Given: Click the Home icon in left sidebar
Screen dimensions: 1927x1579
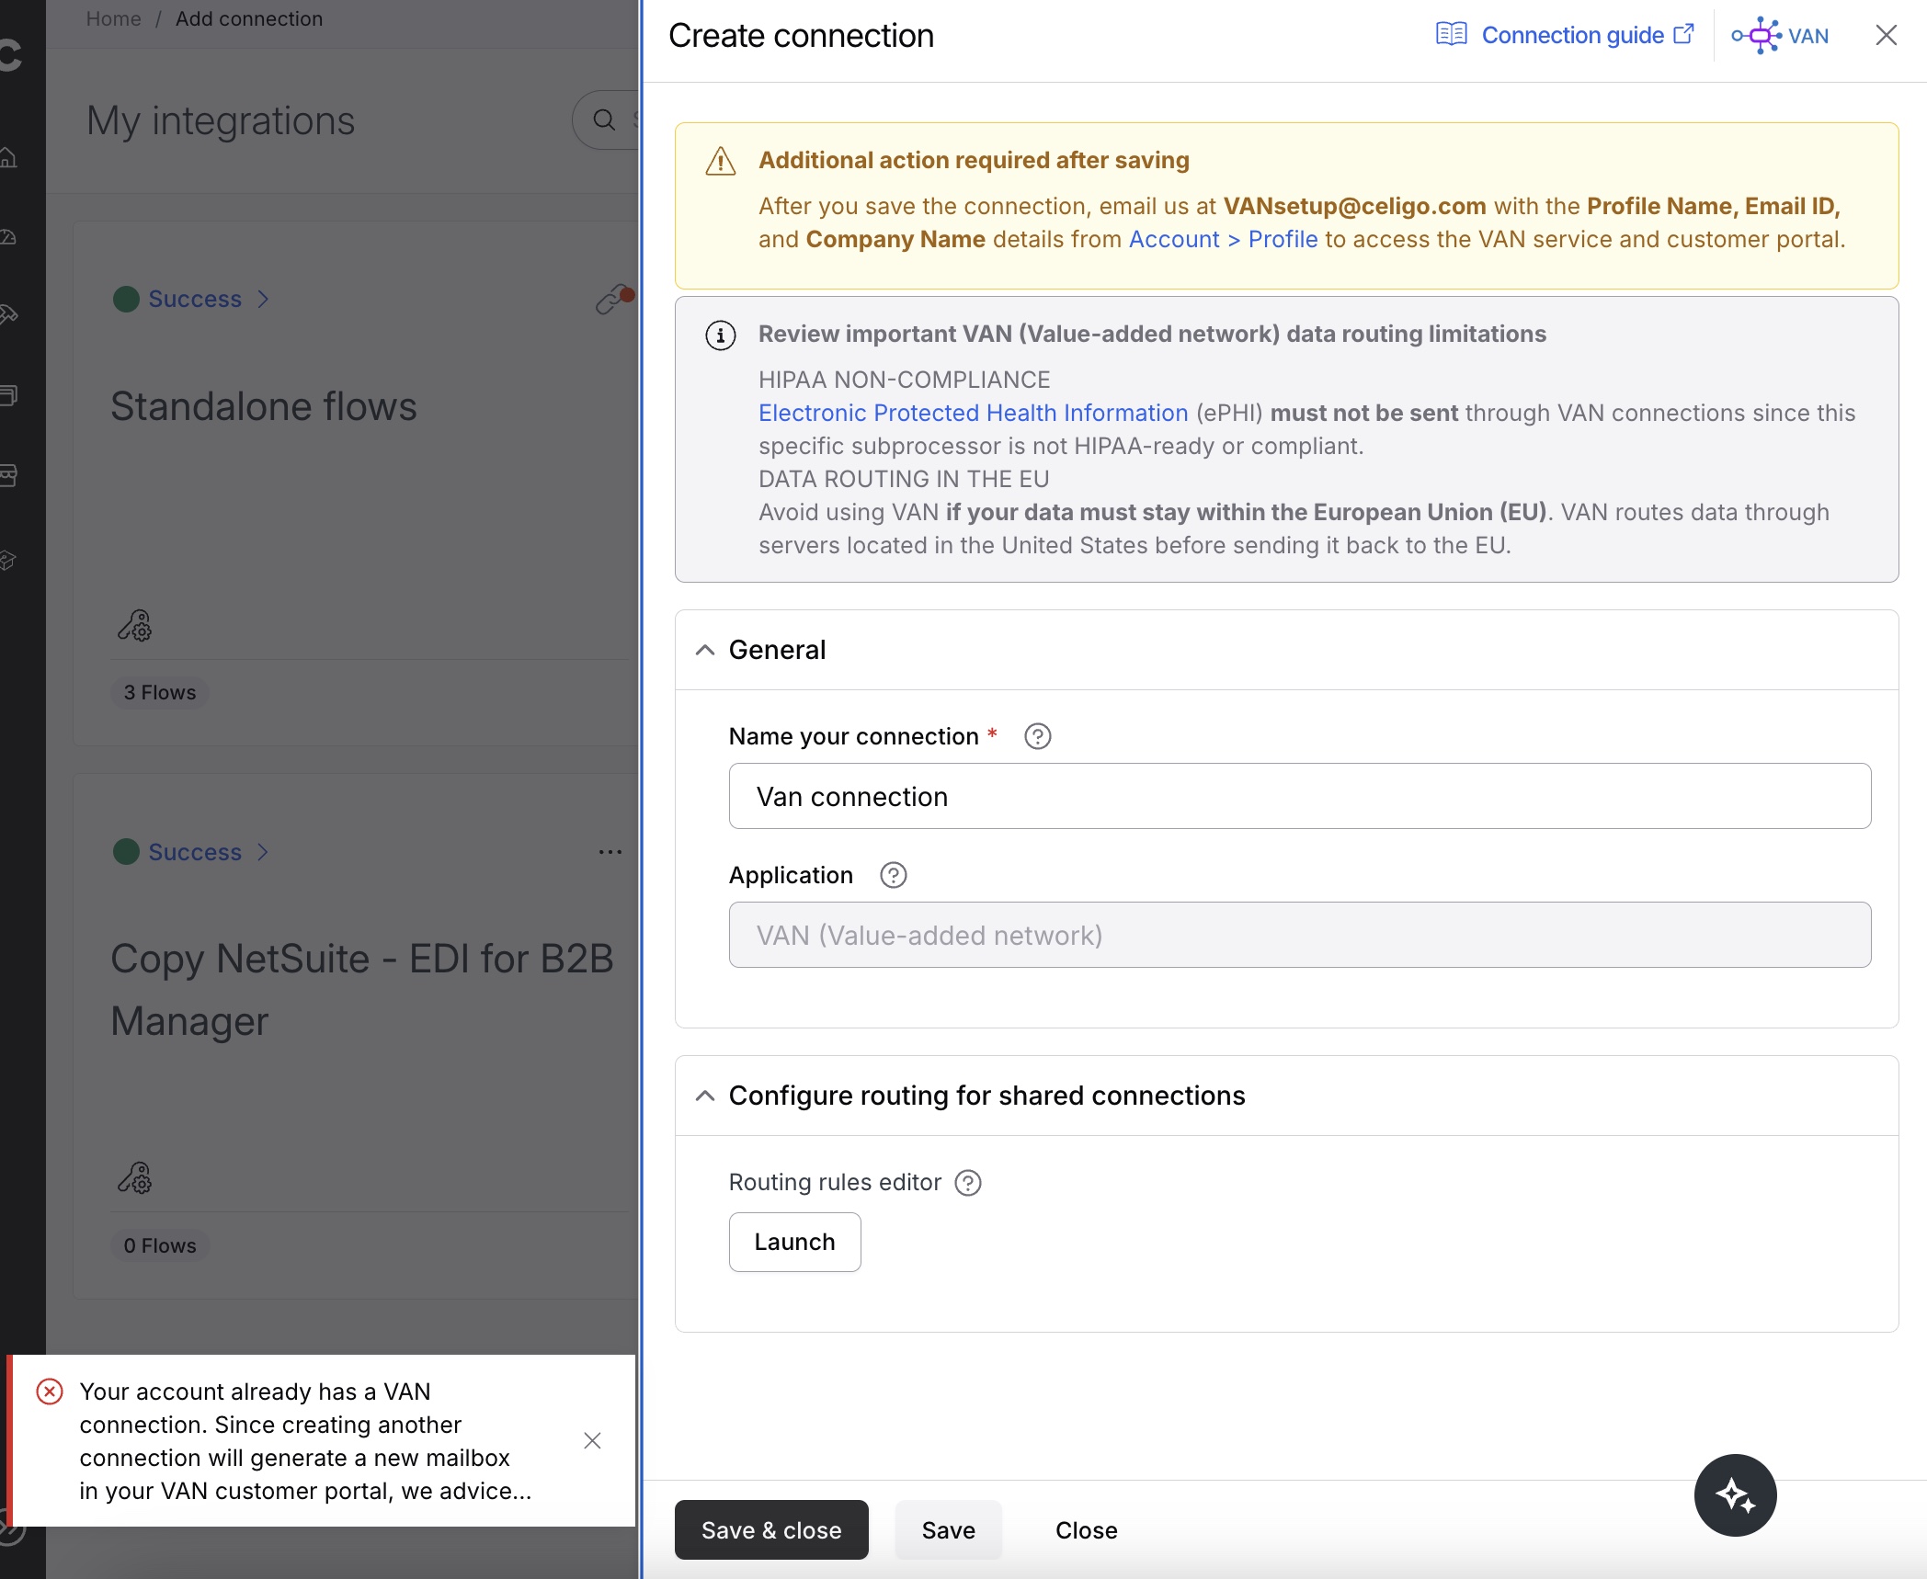Looking at the screenshot, I should (8, 157).
